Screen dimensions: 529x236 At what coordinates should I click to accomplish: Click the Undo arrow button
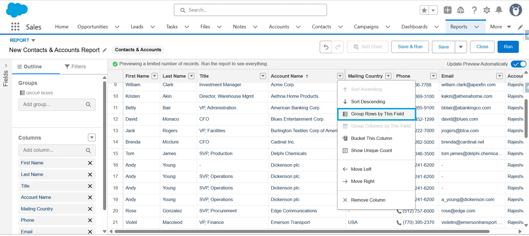pos(326,47)
